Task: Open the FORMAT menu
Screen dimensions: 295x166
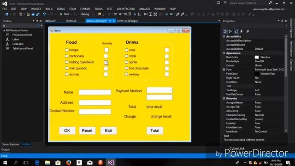Action: pyautogui.click(x=85, y=9)
